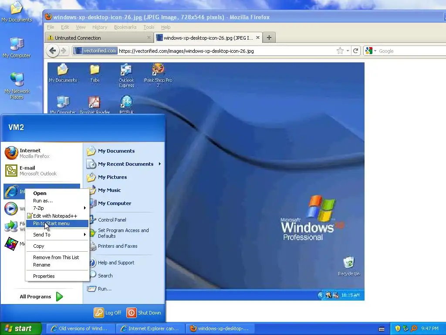Select the windows-xp-desktop-icon-26.jpg tab
This screenshot has height=335, width=446.
pos(208,38)
